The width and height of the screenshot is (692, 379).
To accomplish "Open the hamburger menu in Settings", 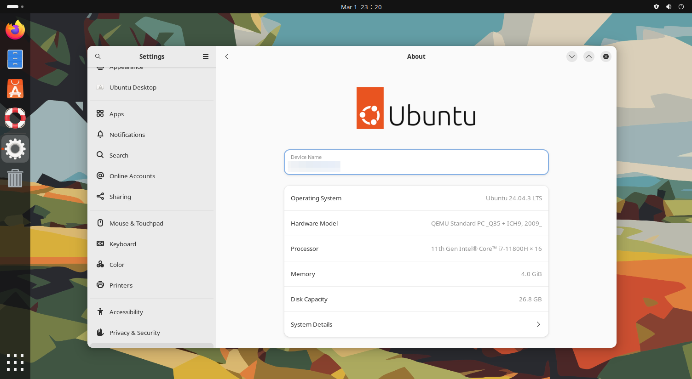I will click(x=206, y=56).
